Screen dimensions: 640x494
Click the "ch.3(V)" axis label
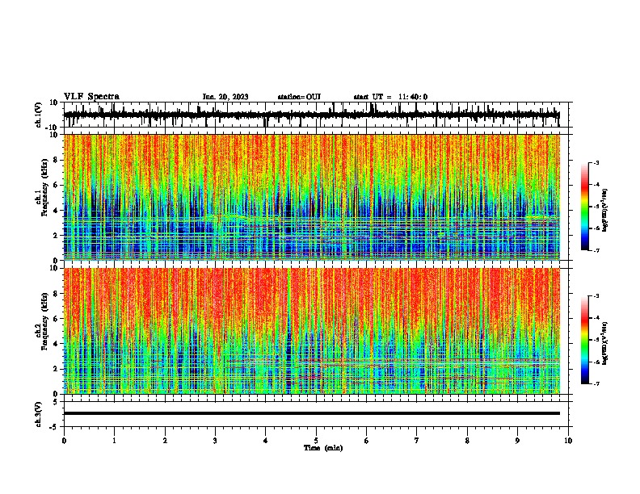[x=39, y=414]
